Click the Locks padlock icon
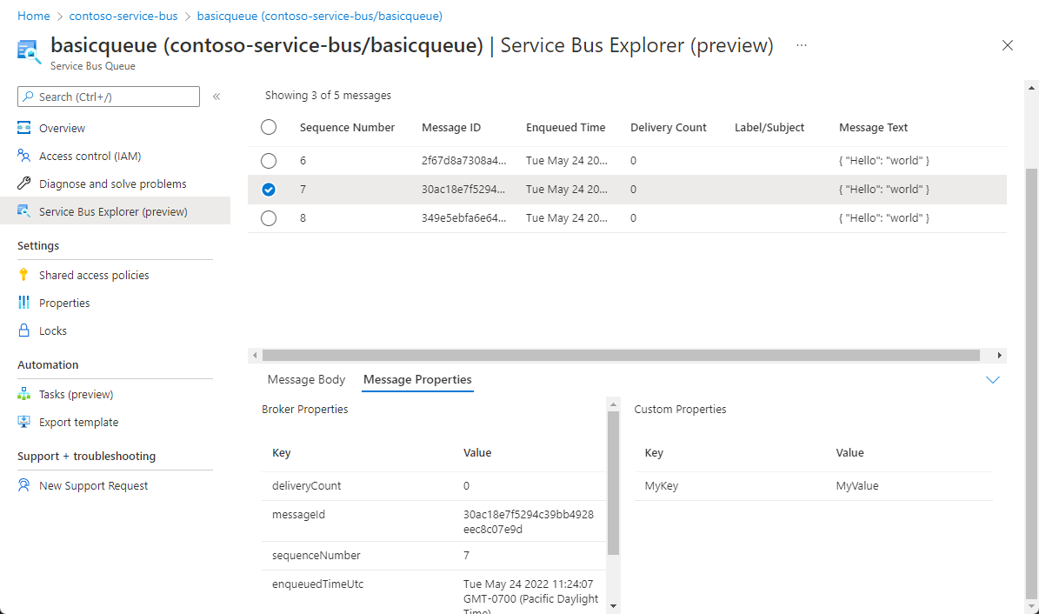1039x614 pixels. (x=24, y=331)
